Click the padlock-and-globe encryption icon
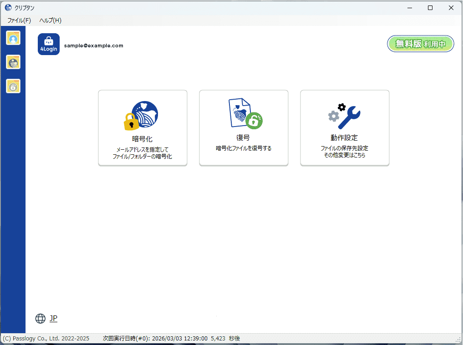The image size is (463, 345). tap(142, 115)
